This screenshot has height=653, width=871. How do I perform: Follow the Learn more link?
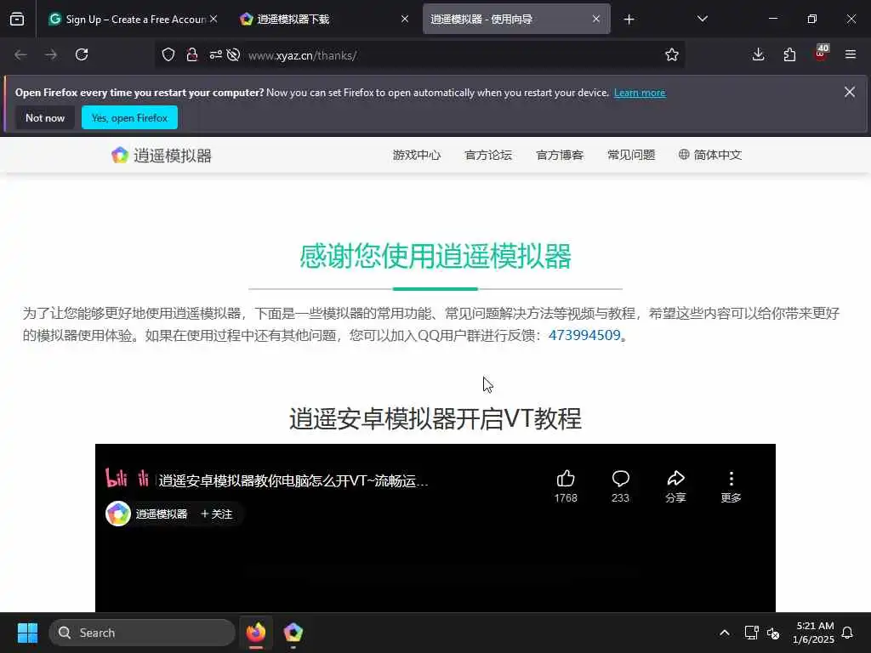(640, 93)
